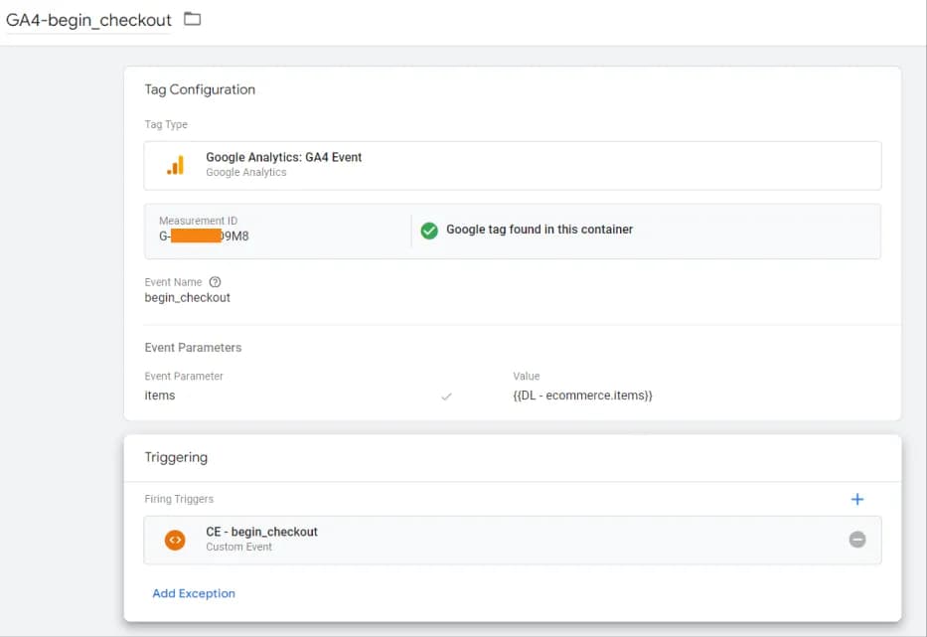Click the Tag Configuration heading

[x=200, y=89]
